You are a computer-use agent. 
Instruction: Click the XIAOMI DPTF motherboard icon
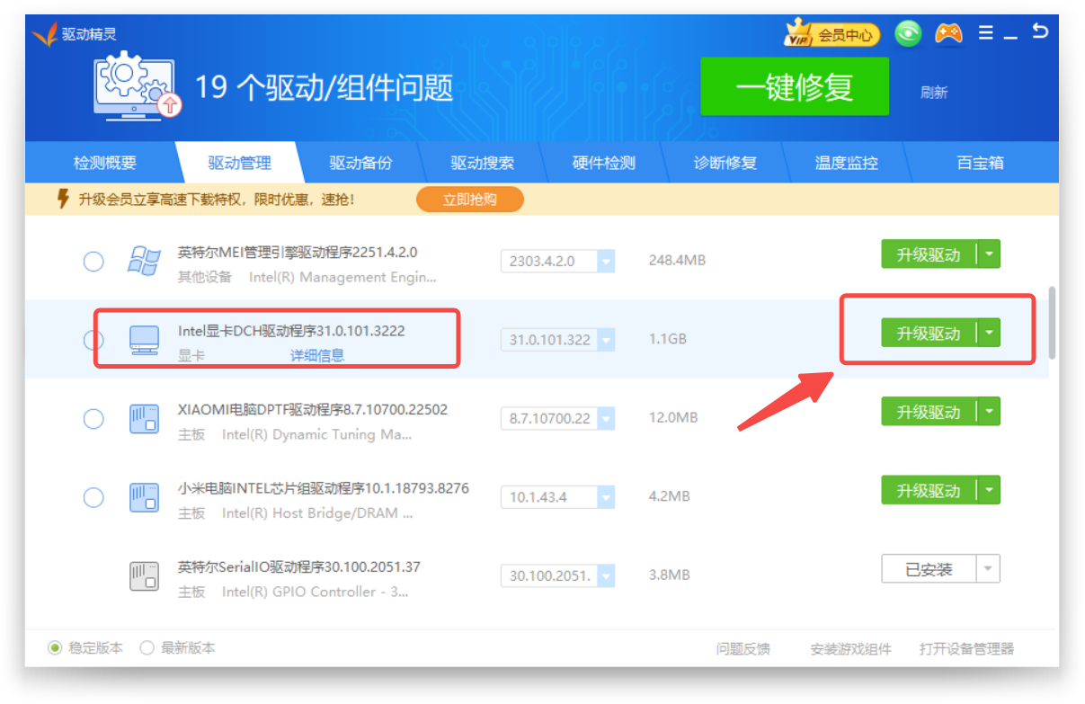144,419
